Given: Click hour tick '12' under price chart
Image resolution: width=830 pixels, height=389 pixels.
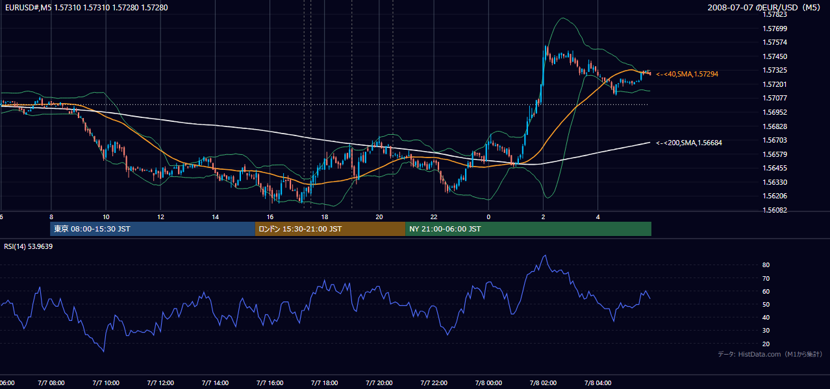Looking at the screenshot, I should pyautogui.click(x=160, y=217).
